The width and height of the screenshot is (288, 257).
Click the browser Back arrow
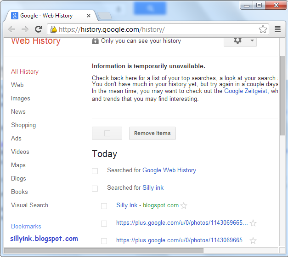point(12,29)
